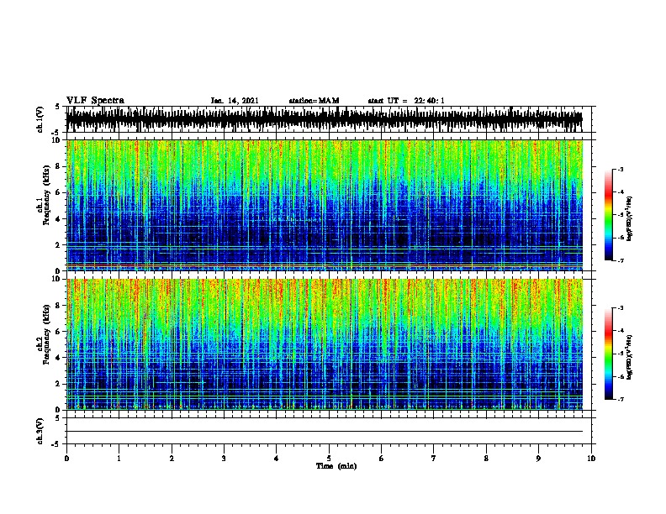Click the "VLF Spectra" title text
Viewport: 666px width, 514px height.
95,101
